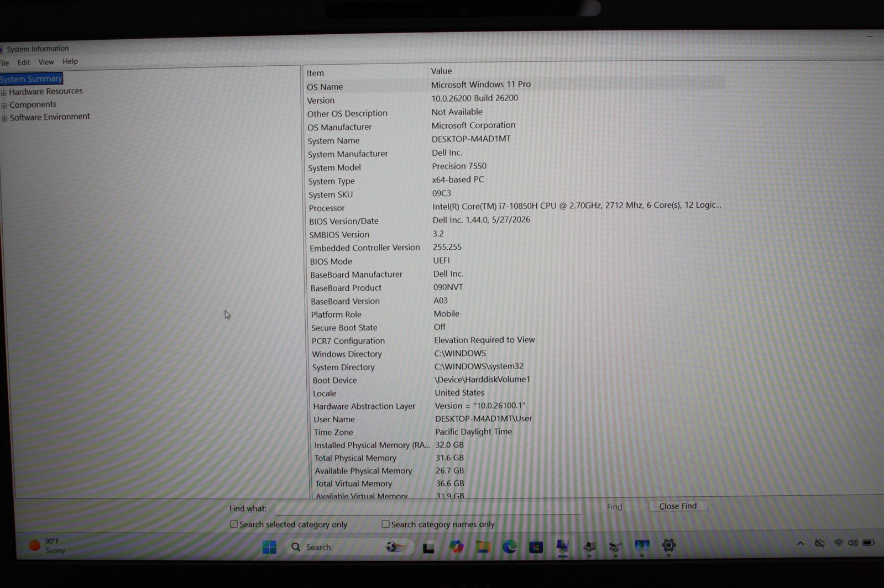Image resolution: width=884 pixels, height=588 pixels.
Task: Click the battery status icon
Action: [x=869, y=543]
